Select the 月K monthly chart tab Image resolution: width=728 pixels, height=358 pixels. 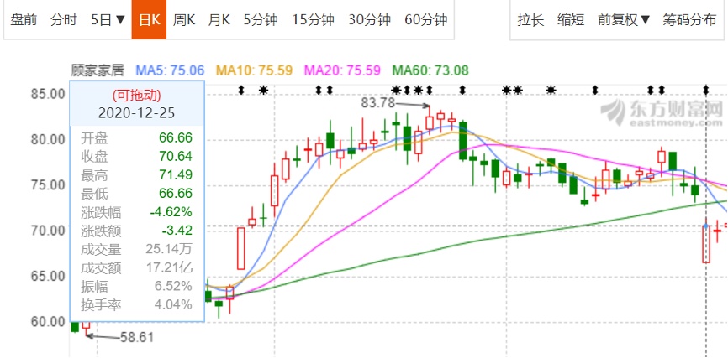[x=219, y=19]
